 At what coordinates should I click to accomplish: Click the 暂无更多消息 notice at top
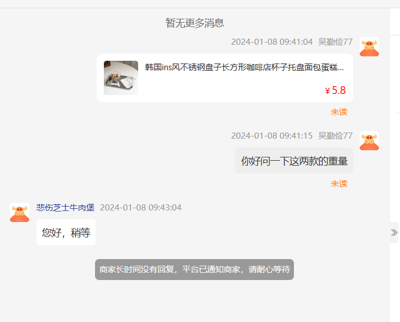point(194,23)
